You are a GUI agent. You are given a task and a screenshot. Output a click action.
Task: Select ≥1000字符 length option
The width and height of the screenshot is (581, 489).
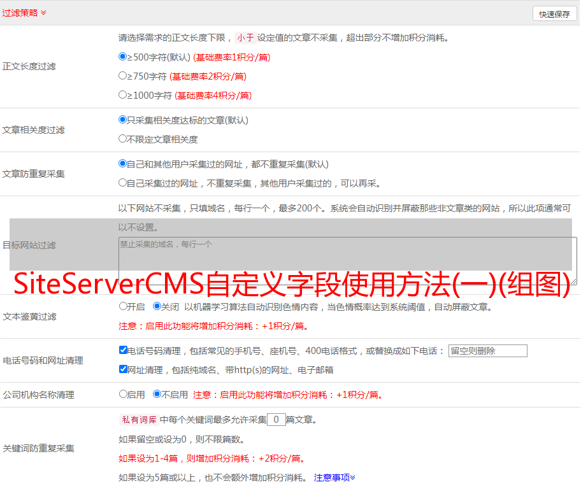(123, 95)
